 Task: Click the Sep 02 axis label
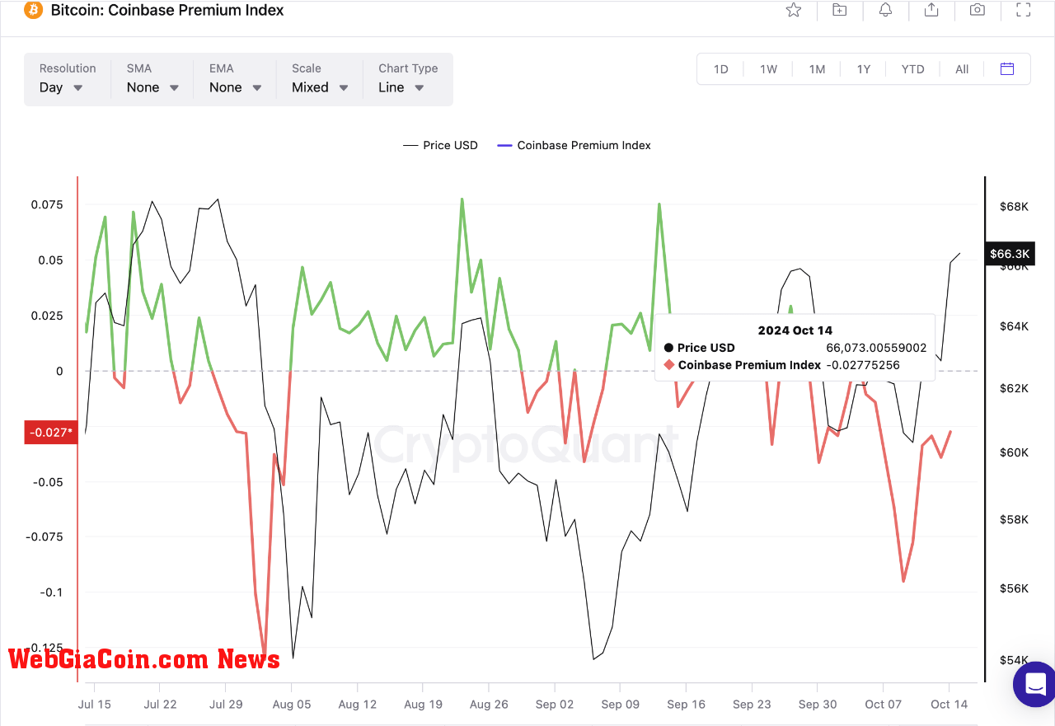(x=555, y=704)
